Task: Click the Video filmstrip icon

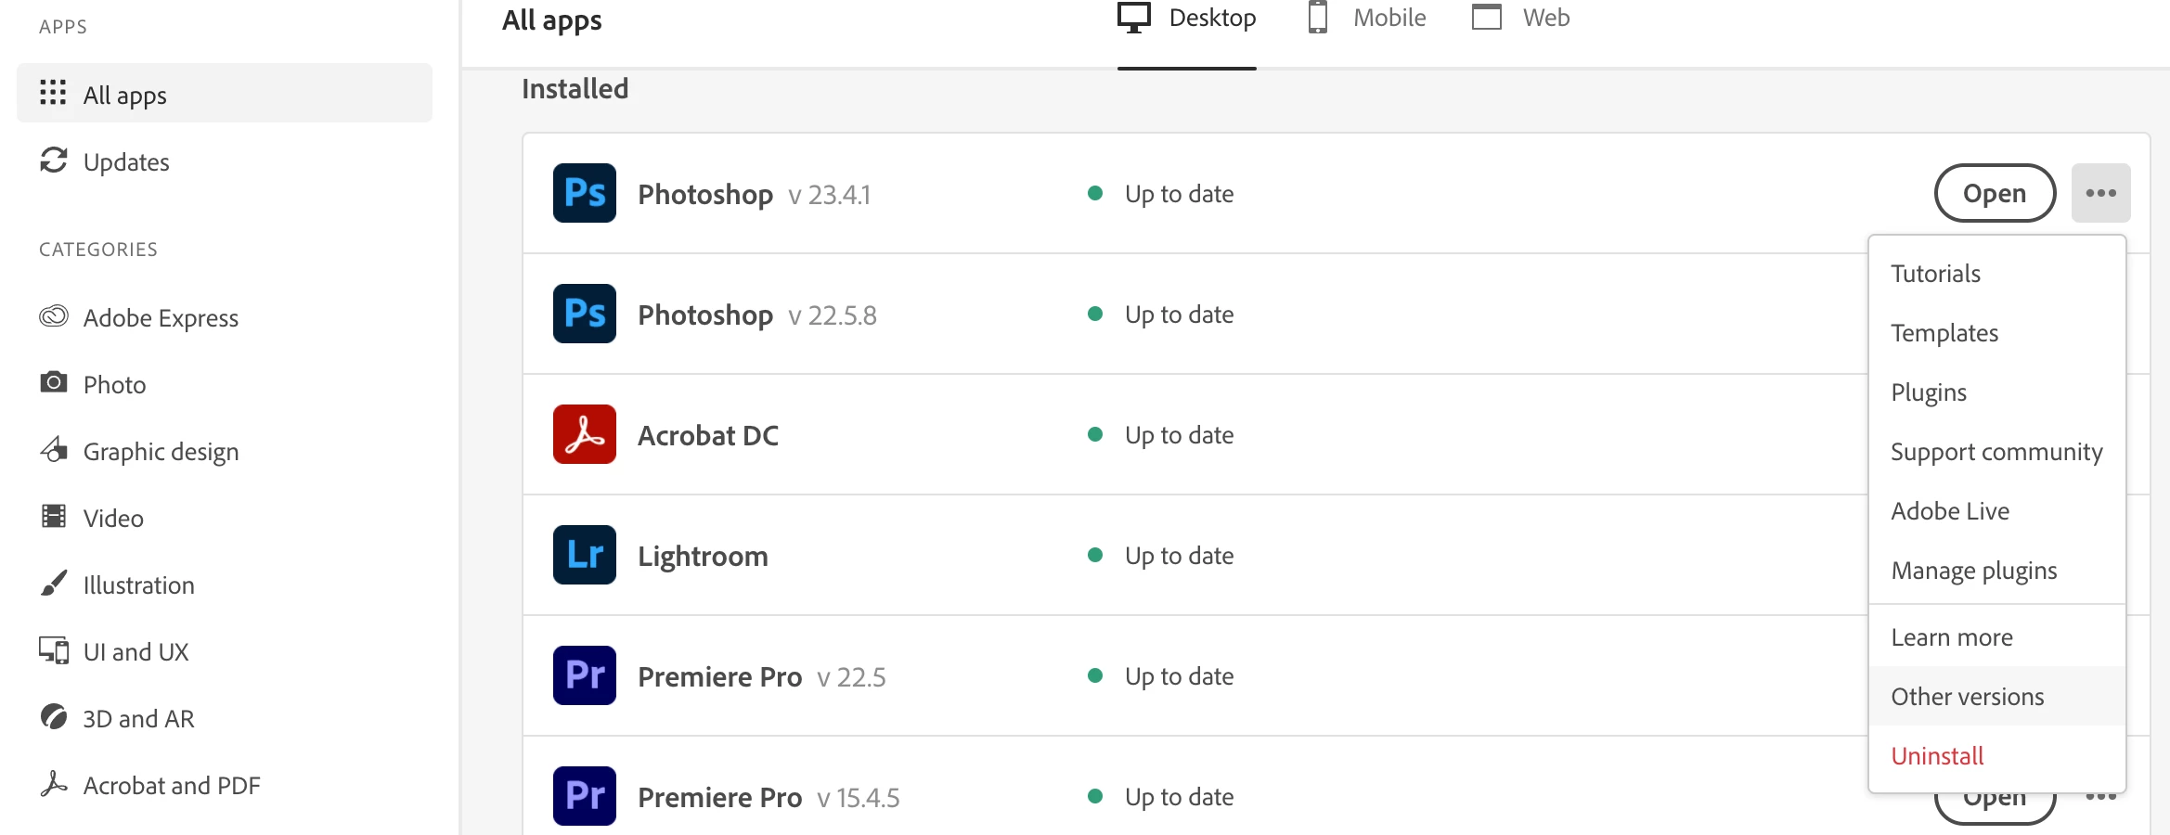Action: [x=54, y=516]
